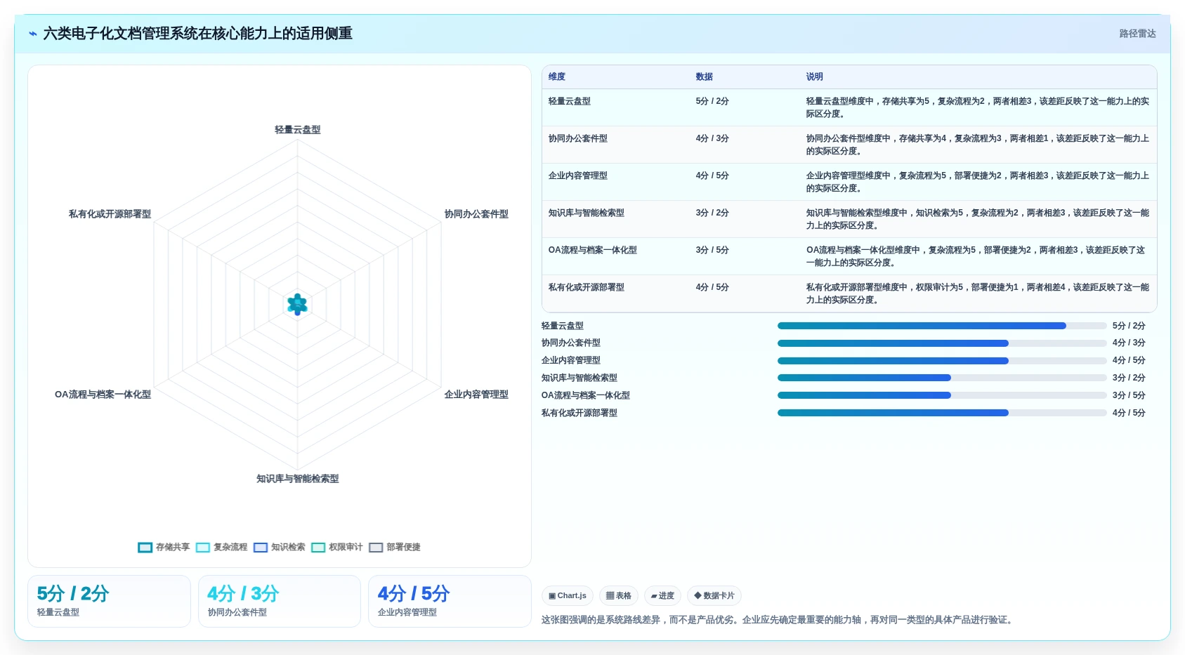Click the 数据卡片 chip
Screen dimensions: 1185x655
pyautogui.click(x=714, y=595)
